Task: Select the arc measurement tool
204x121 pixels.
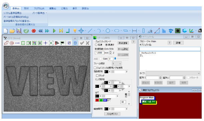Action: 99,31
